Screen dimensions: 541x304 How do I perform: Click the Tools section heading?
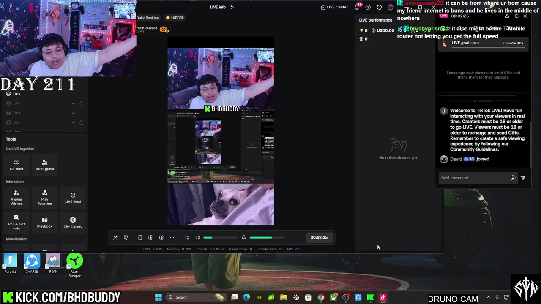pyautogui.click(x=11, y=139)
